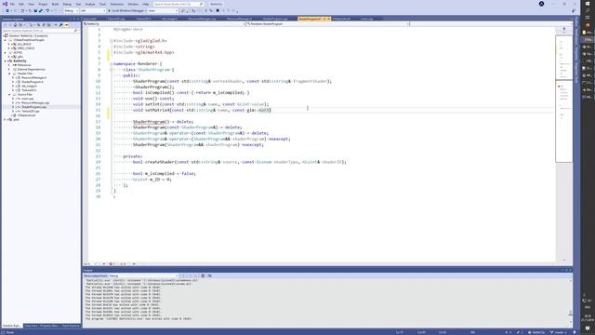The width and height of the screenshot is (595, 335).
Task: Expand the ALL_BUILD project
Action: coord(9,44)
